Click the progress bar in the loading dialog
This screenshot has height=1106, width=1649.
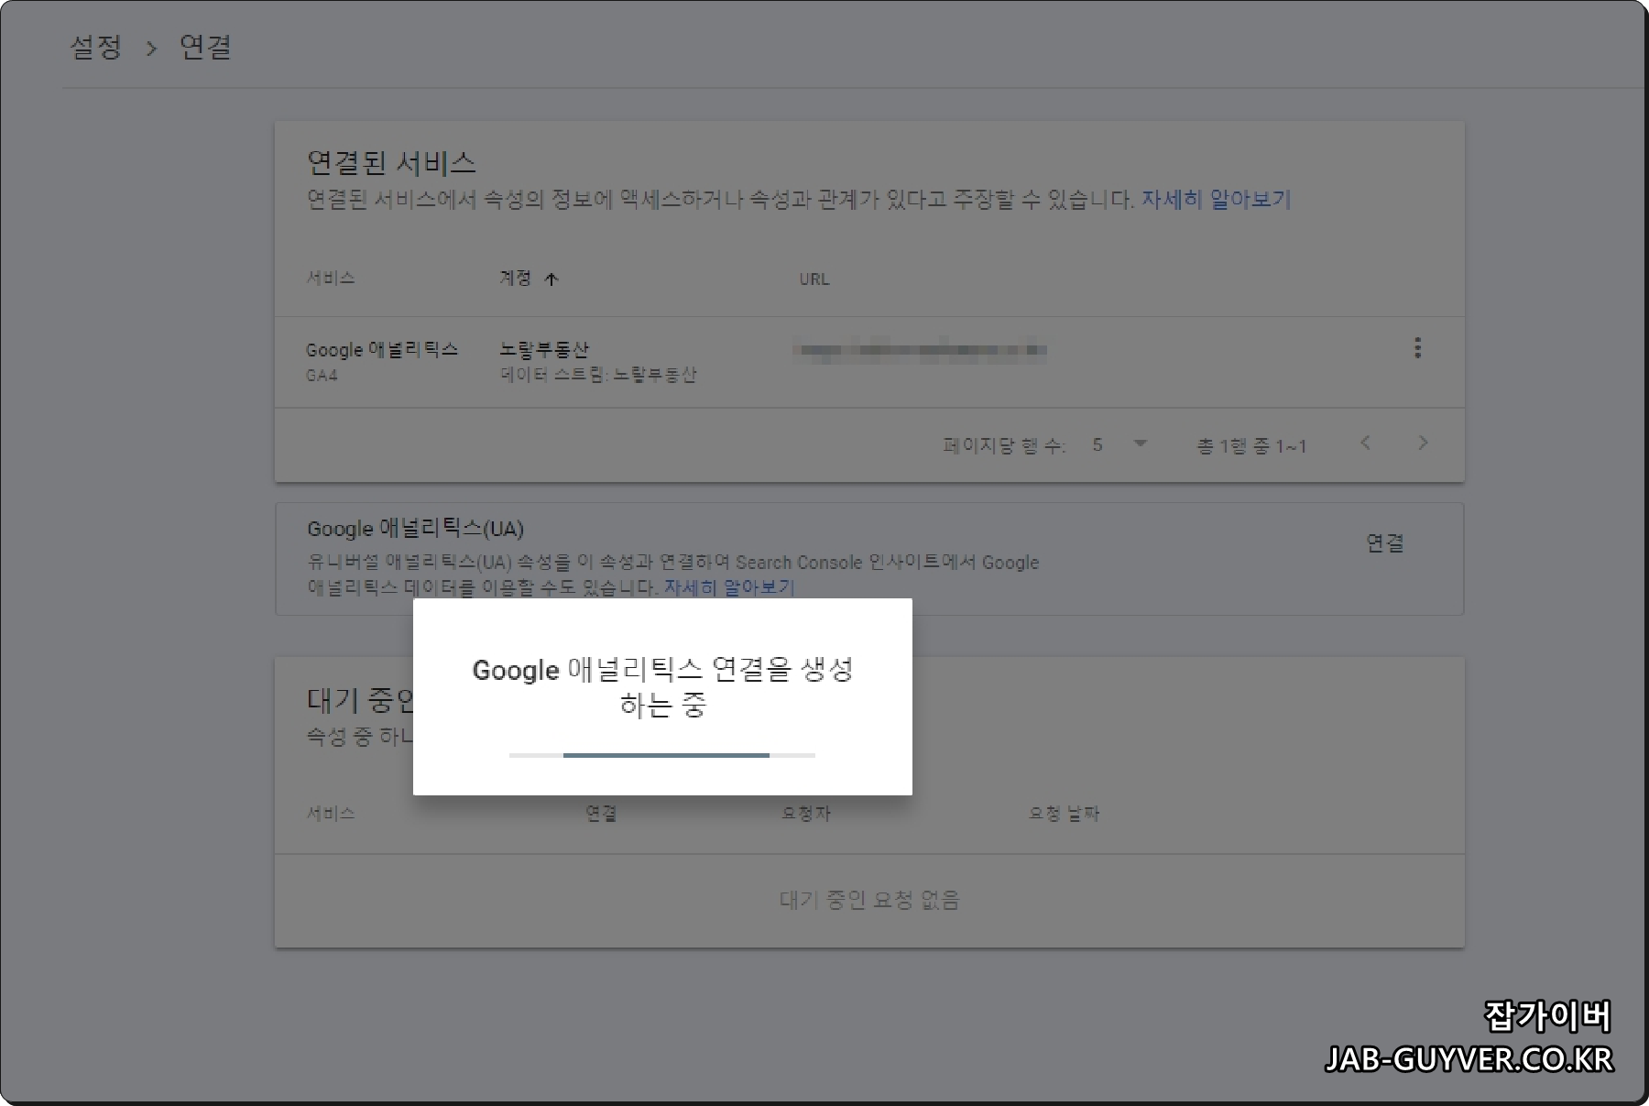(662, 755)
